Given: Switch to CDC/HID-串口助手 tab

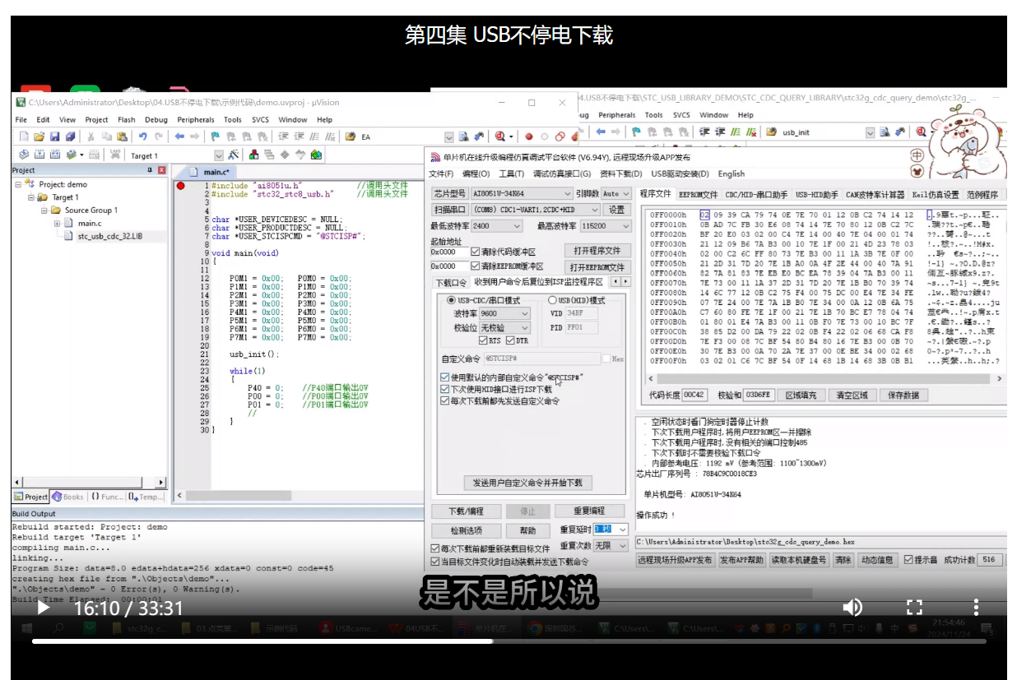Looking at the screenshot, I should click(756, 195).
